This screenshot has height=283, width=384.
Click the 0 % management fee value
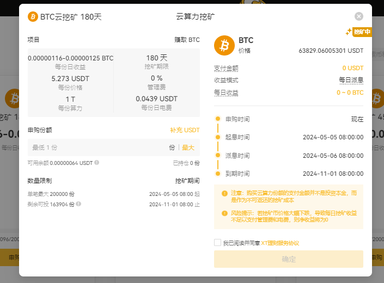(x=157, y=78)
